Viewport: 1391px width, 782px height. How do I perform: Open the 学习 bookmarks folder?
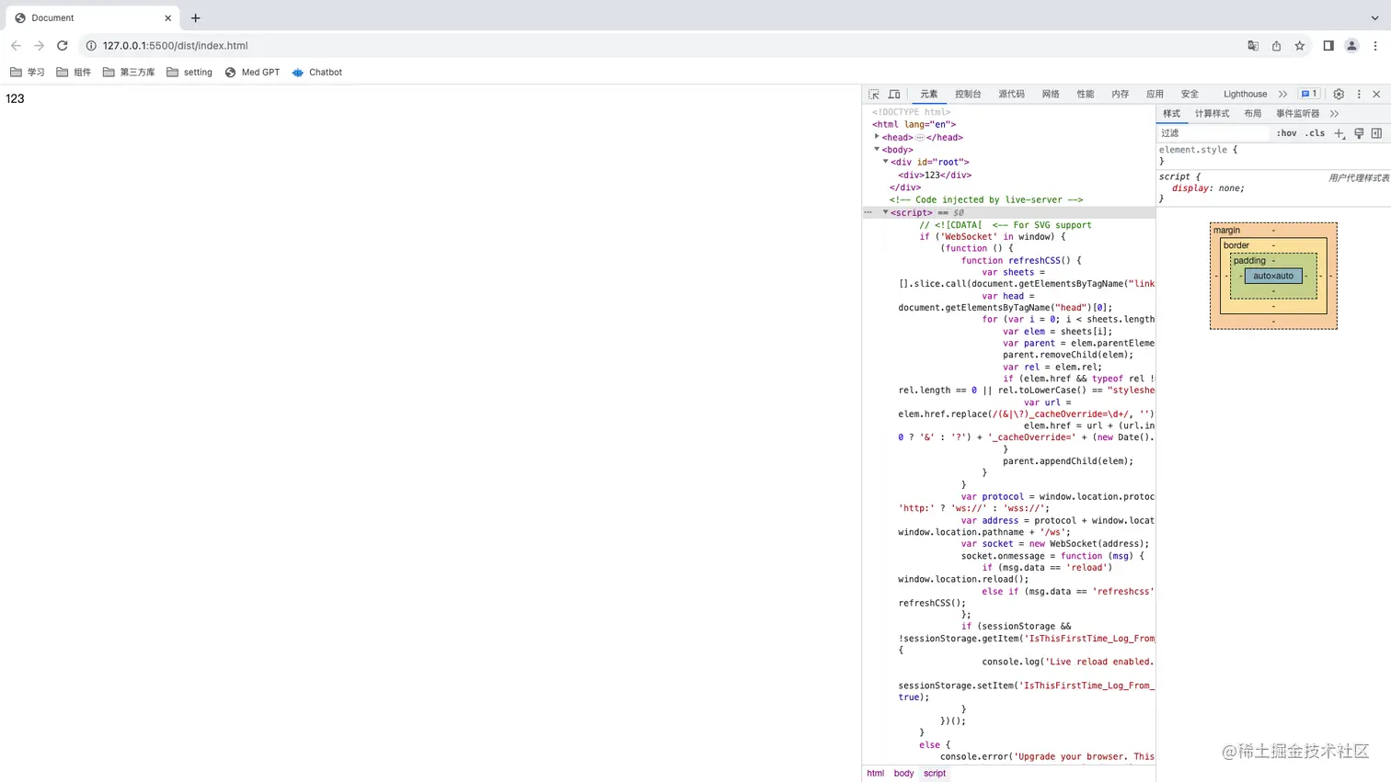(x=27, y=72)
